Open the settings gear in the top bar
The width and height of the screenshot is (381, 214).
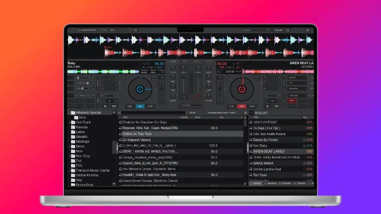tap(307, 31)
